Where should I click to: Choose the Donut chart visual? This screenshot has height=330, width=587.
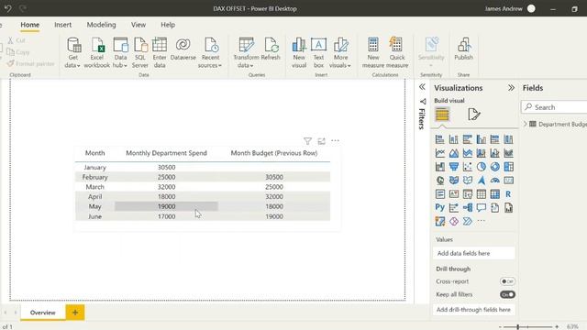[x=495, y=167]
